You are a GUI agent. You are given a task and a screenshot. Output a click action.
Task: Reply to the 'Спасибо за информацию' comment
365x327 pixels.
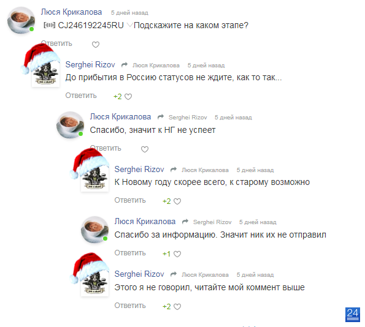coord(130,253)
